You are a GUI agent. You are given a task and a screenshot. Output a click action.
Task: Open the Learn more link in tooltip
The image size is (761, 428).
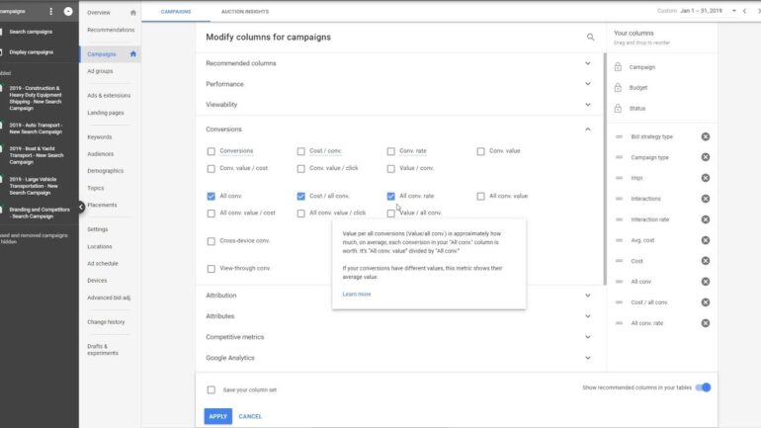(357, 295)
